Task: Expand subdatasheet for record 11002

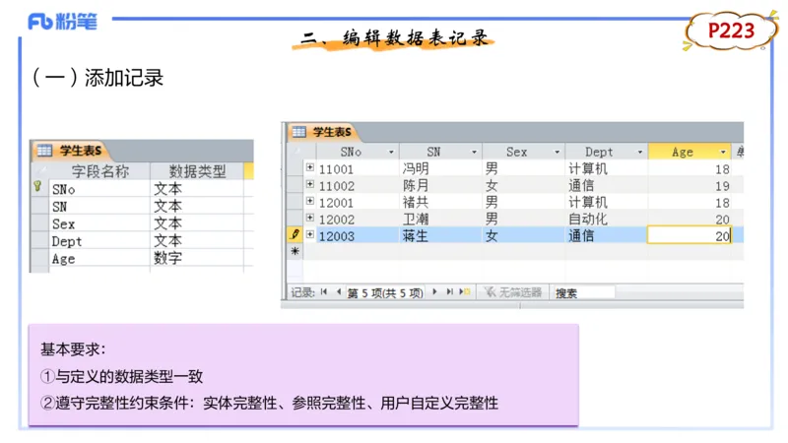Action: [310, 184]
